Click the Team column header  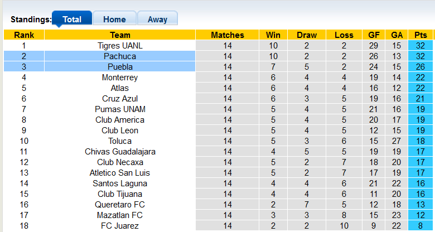click(120, 35)
